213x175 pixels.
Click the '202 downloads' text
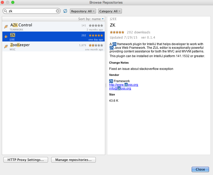[x=139, y=32]
